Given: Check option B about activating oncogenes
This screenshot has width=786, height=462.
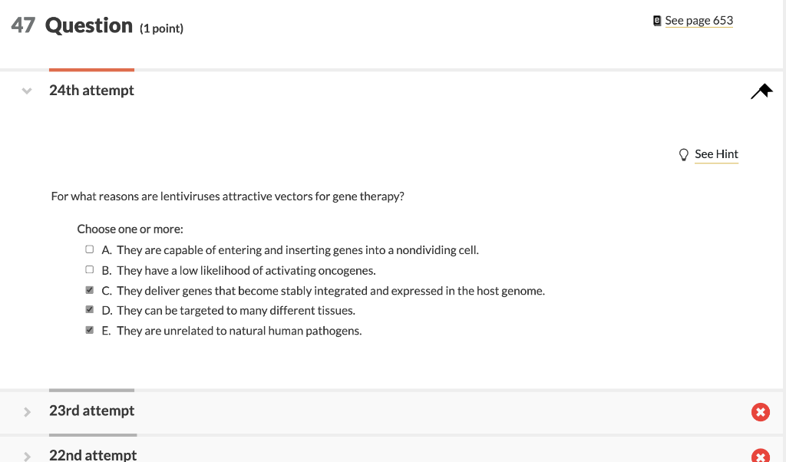Looking at the screenshot, I should (x=90, y=270).
